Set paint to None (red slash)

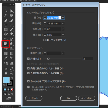(12, 89)
